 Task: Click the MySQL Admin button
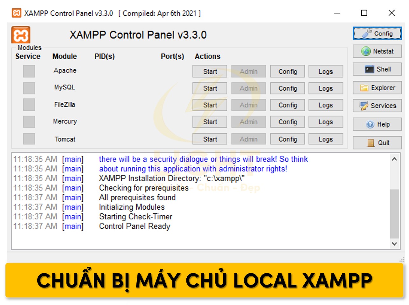point(249,88)
